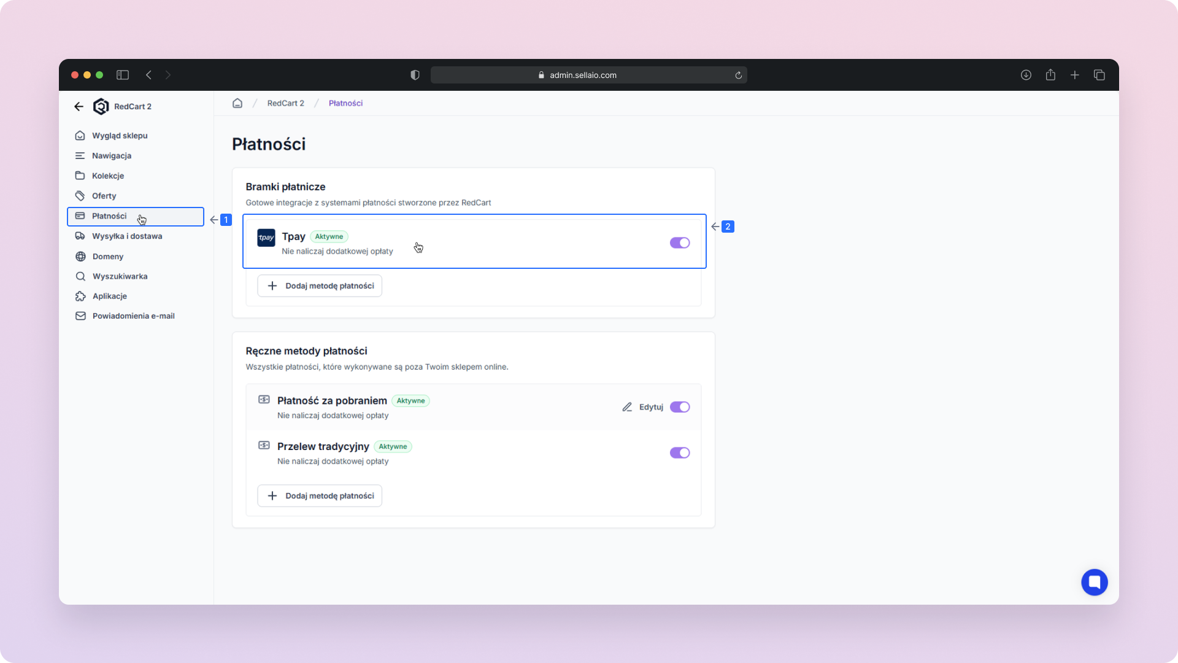Click the home icon in breadcrumb

coord(237,103)
